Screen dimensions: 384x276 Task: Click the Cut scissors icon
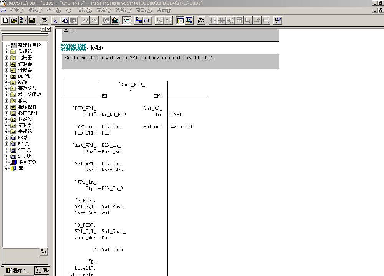(x=55, y=20)
